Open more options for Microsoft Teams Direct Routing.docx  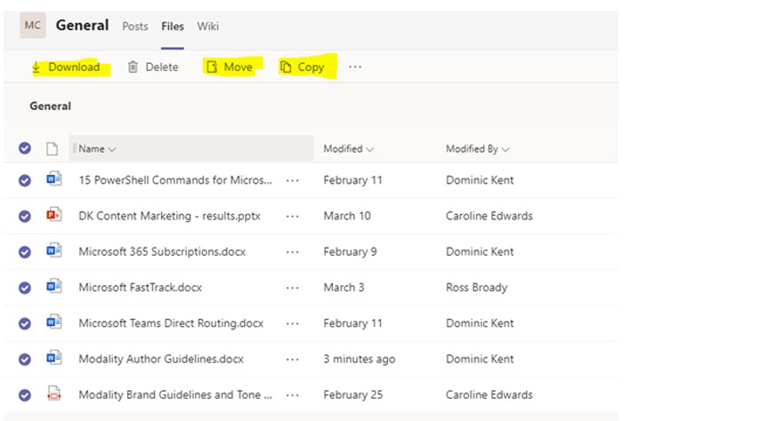293,324
